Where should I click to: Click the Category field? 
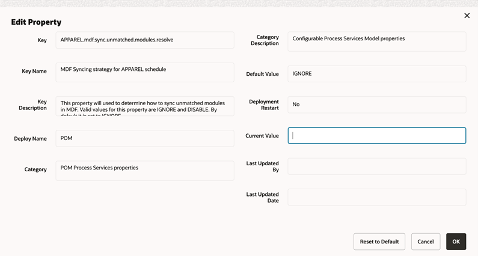(145, 170)
